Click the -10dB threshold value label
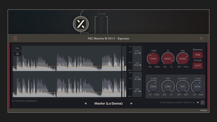This screenshot has height=122, width=217. 153,51
